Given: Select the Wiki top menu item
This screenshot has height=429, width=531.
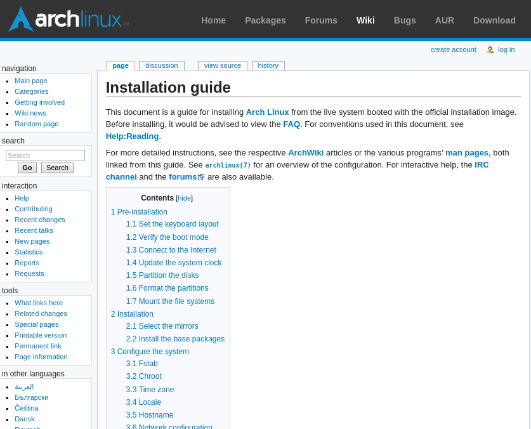Looking at the screenshot, I should (365, 20).
